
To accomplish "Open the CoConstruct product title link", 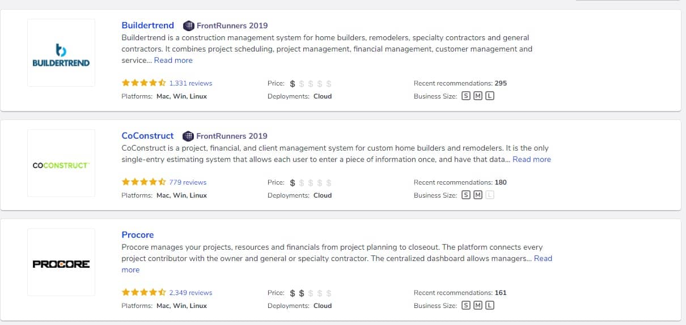I will (x=148, y=136).
